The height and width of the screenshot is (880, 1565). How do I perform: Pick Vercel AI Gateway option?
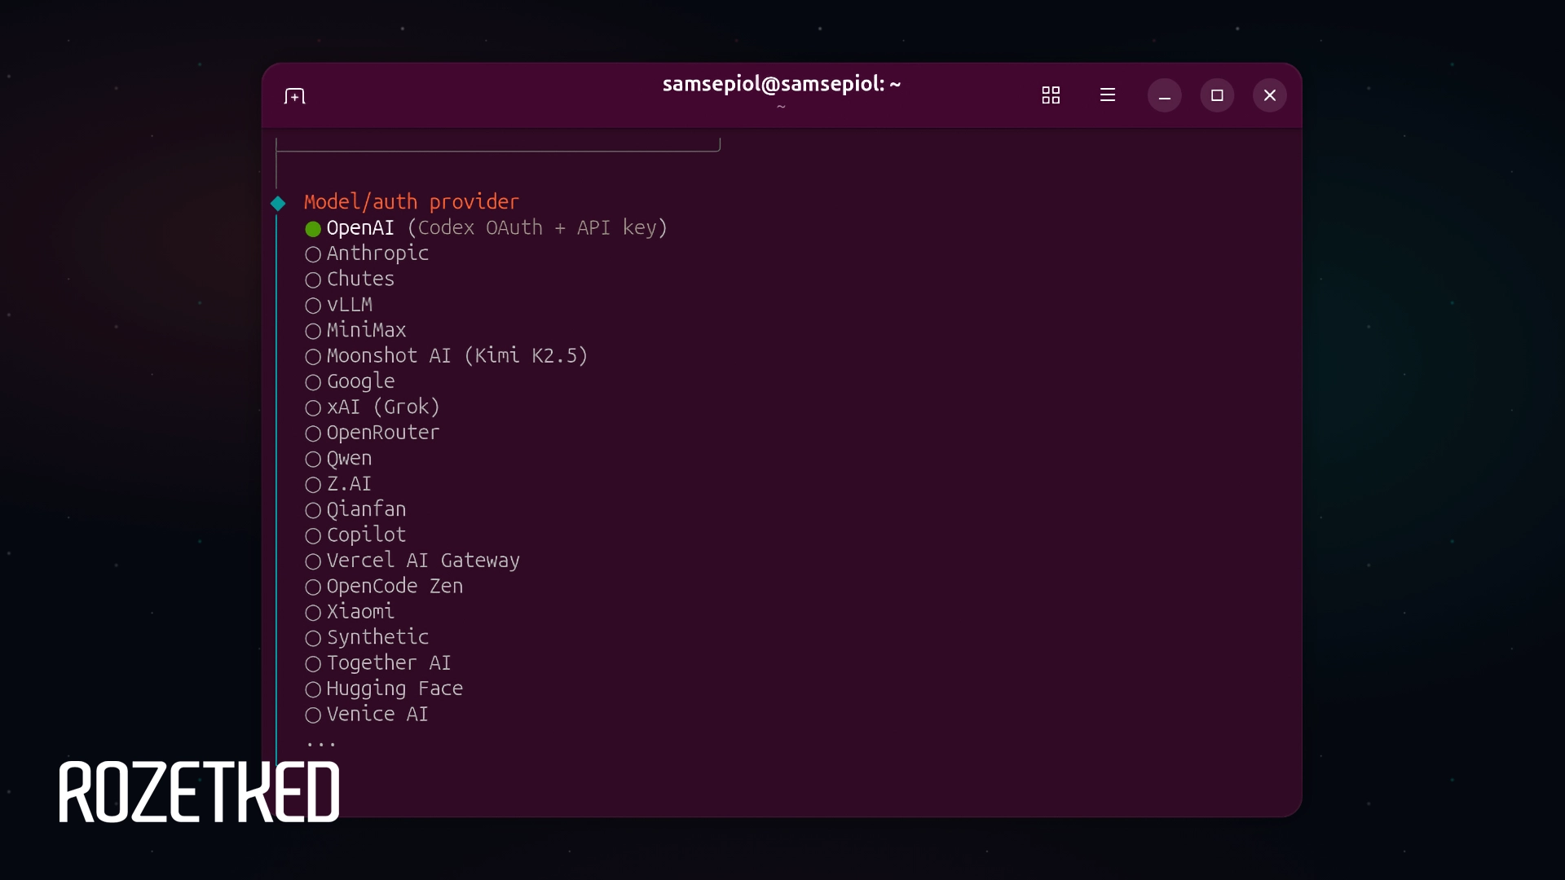pyautogui.click(x=313, y=561)
